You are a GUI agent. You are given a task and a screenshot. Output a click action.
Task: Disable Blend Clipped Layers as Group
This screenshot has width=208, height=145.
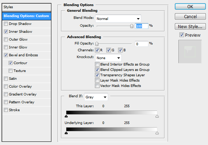(x=97, y=70)
